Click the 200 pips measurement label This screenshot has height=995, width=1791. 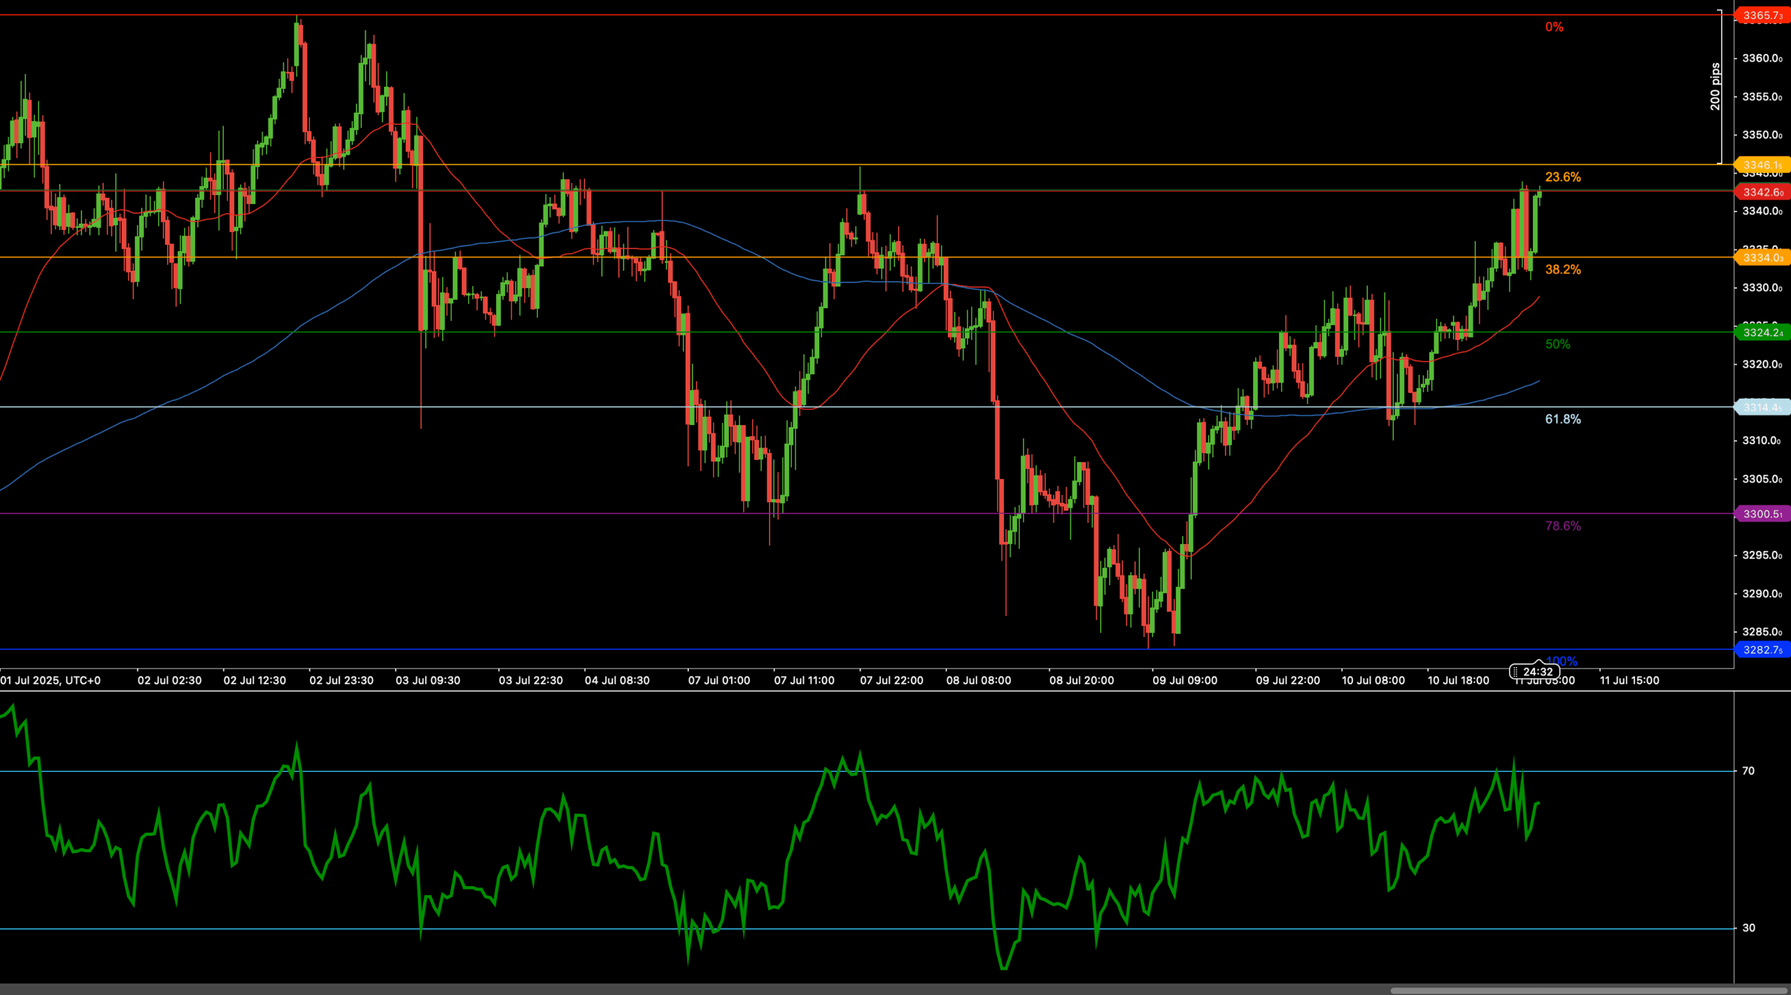[1715, 87]
